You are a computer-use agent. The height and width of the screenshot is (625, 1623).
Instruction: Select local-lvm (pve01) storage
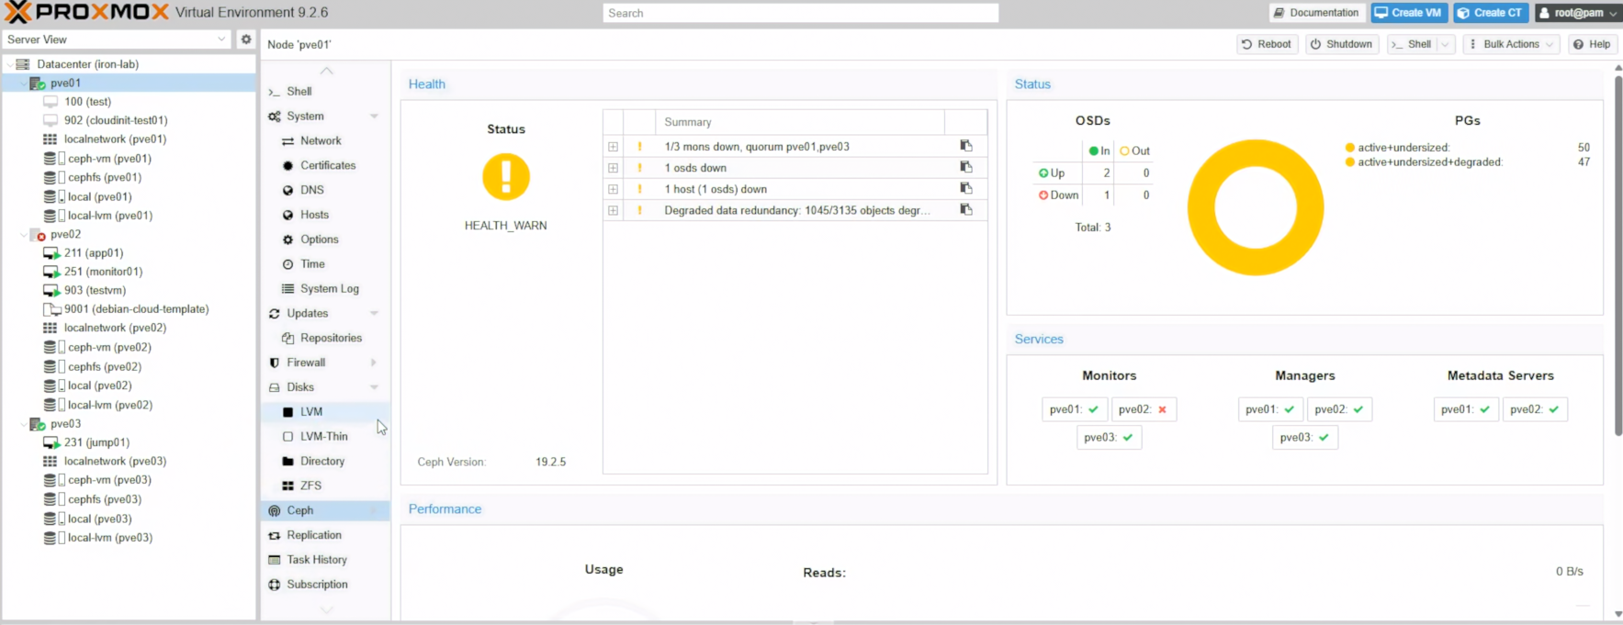point(109,216)
